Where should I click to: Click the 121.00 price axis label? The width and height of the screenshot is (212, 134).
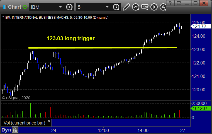coord(198,76)
